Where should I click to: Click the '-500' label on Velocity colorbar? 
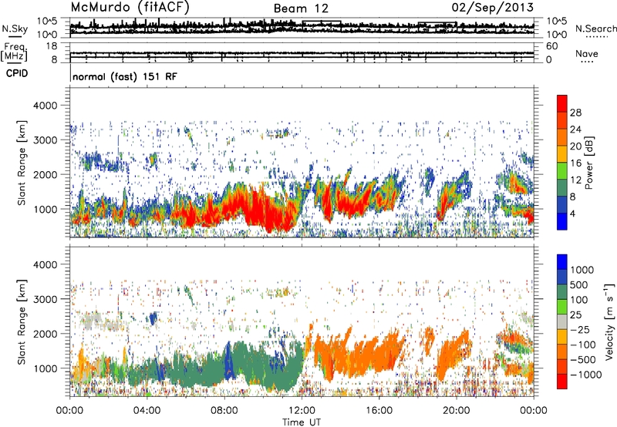tap(583, 359)
